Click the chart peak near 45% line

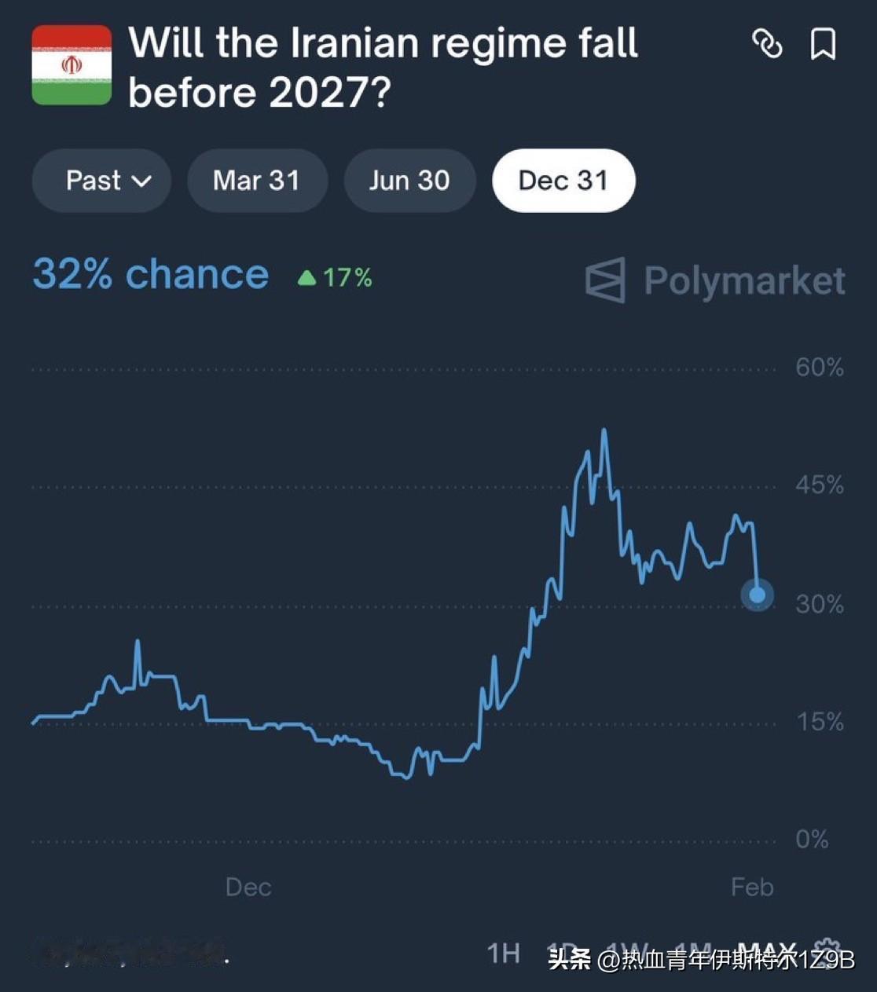[x=604, y=430]
